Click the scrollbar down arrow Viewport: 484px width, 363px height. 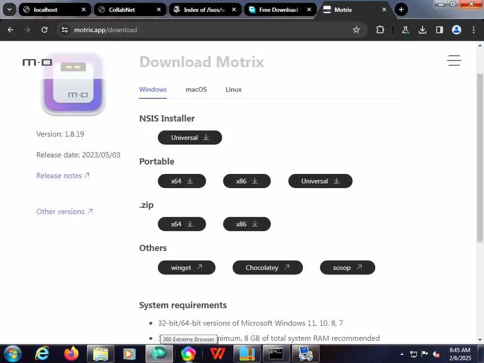coord(480,340)
